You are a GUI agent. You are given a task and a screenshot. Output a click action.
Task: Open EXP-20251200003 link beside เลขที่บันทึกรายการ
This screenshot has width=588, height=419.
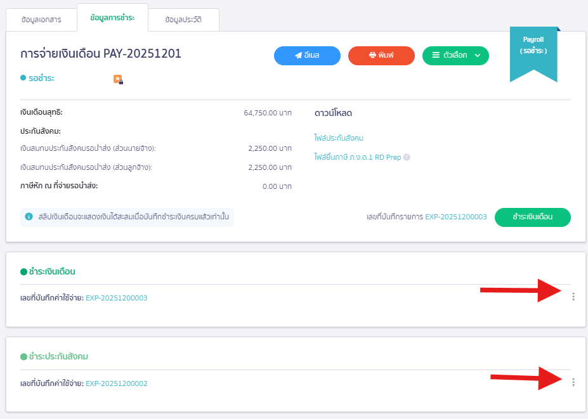point(455,217)
